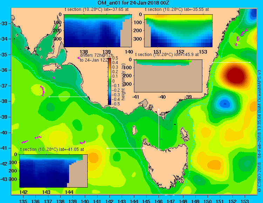263x203 pixels.
Task: Click the white transect line west of Tasmania
Action: 126,148
